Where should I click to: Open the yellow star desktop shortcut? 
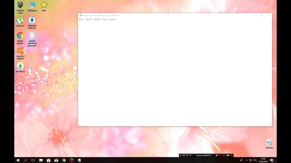tap(44, 6)
